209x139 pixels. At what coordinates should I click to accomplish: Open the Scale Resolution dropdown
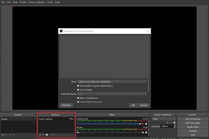112,94
